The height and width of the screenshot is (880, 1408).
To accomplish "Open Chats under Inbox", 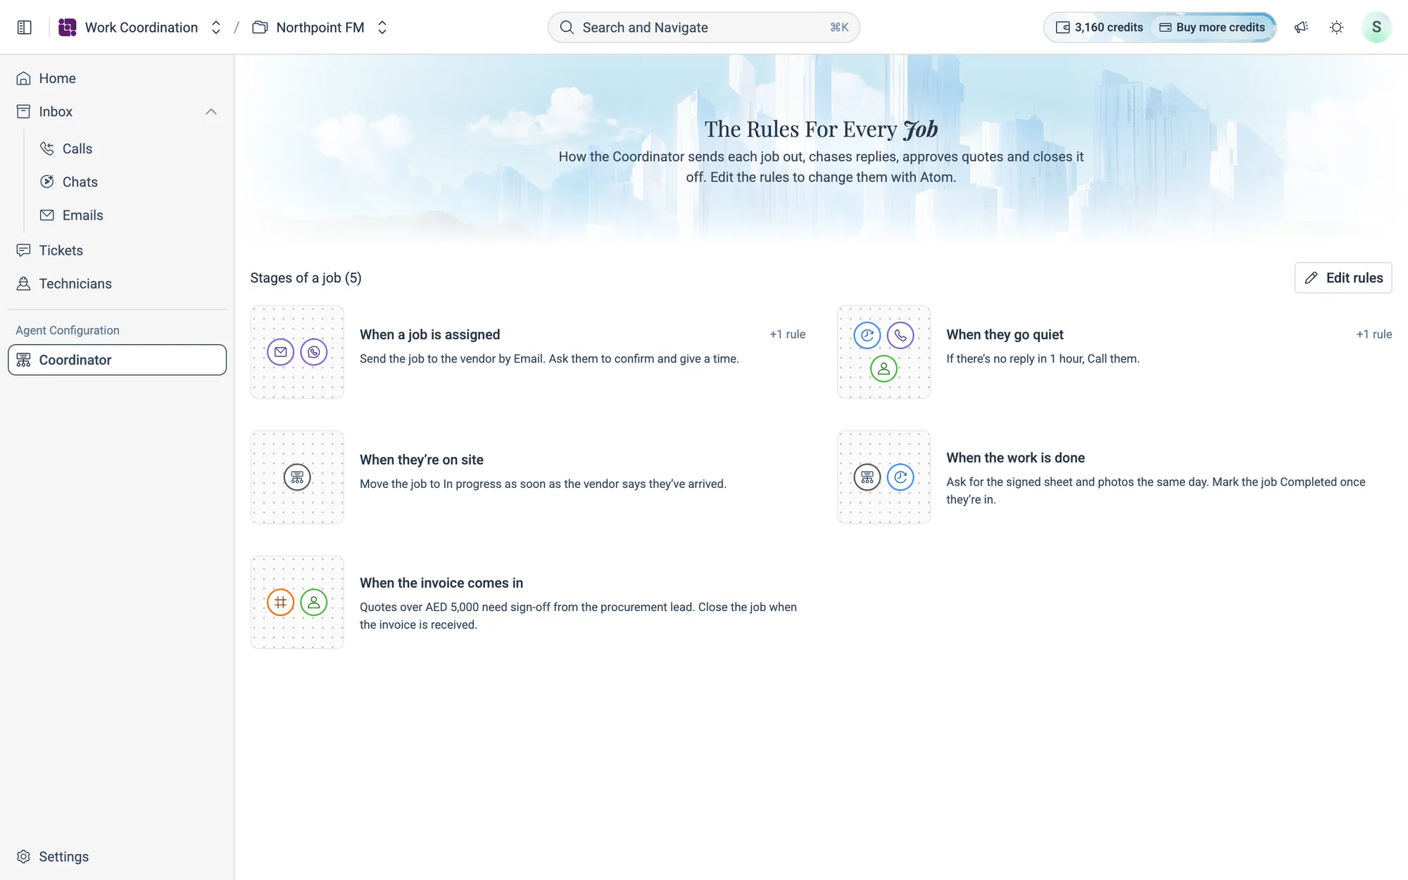I will pos(130,182).
